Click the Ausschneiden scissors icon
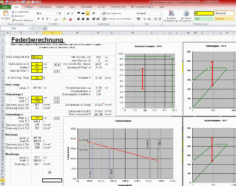The height and width of the screenshot is (186, 236). pyautogui.click(x=13, y=12)
